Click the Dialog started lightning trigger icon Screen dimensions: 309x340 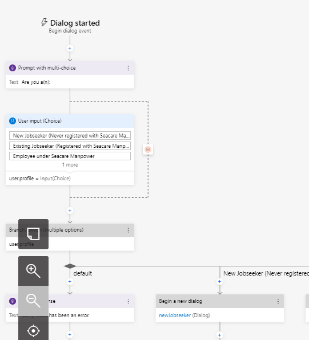pyautogui.click(x=45, y=22)
